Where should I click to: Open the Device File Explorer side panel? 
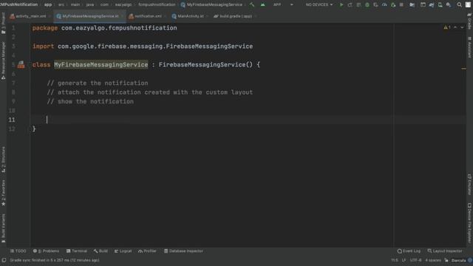(469, 222)
